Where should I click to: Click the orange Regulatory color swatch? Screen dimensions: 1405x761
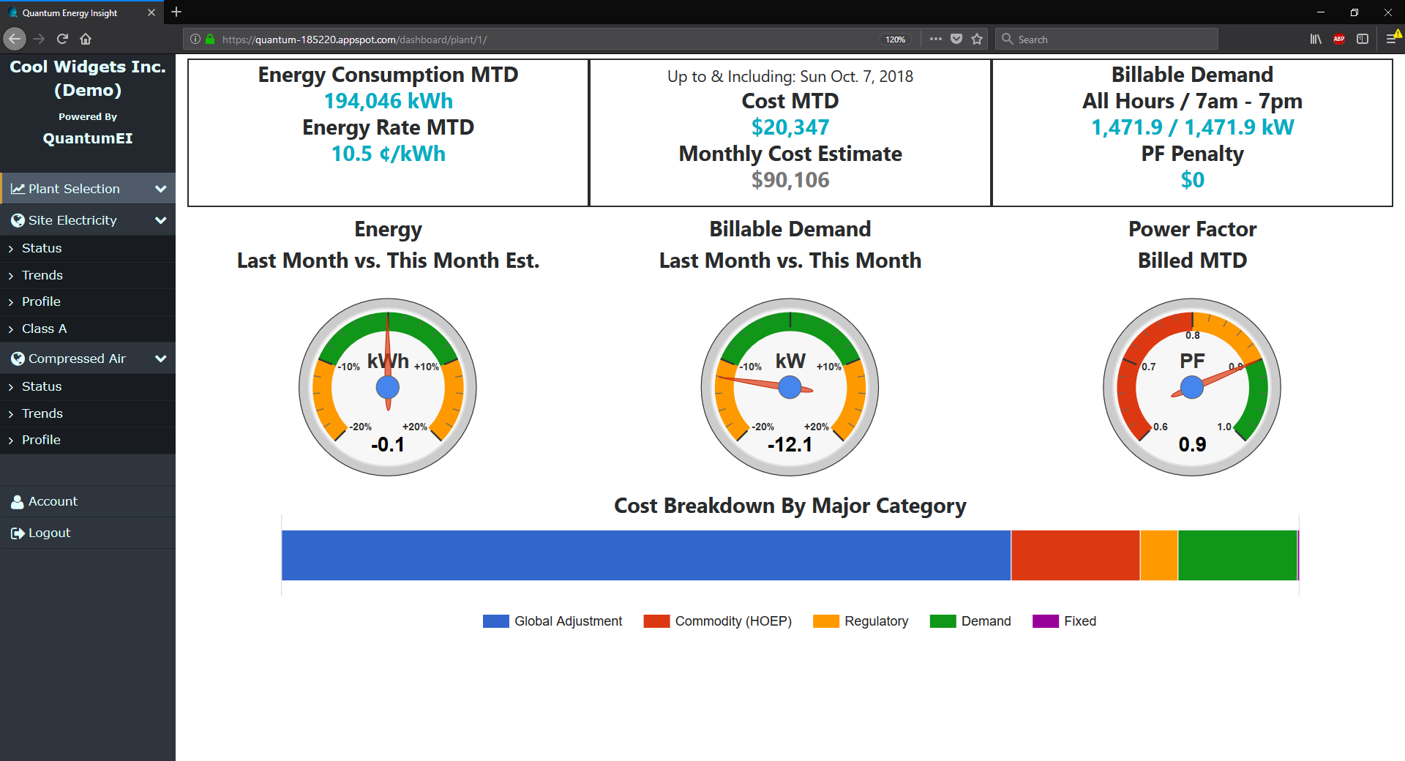point(825,621)
